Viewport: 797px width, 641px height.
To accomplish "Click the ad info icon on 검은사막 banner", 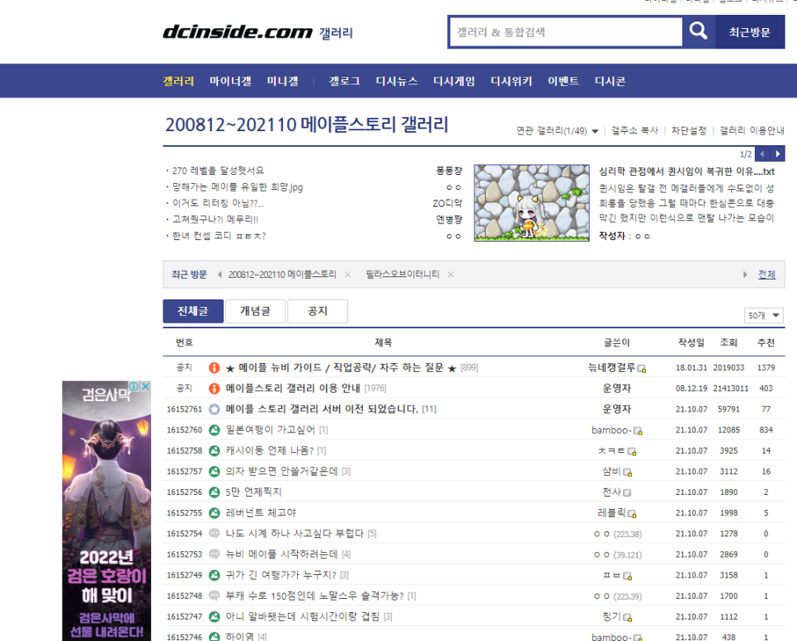I will pos(134,386).
